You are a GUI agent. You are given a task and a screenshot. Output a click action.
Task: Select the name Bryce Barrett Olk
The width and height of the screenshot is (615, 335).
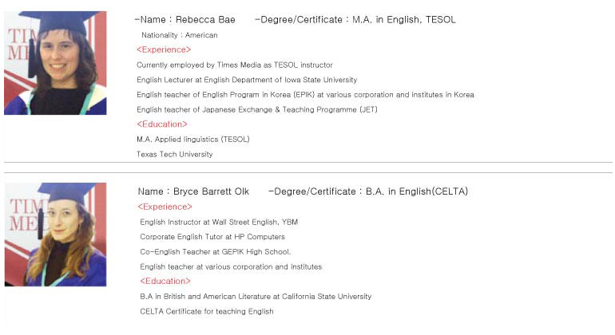tap(211, 191)
